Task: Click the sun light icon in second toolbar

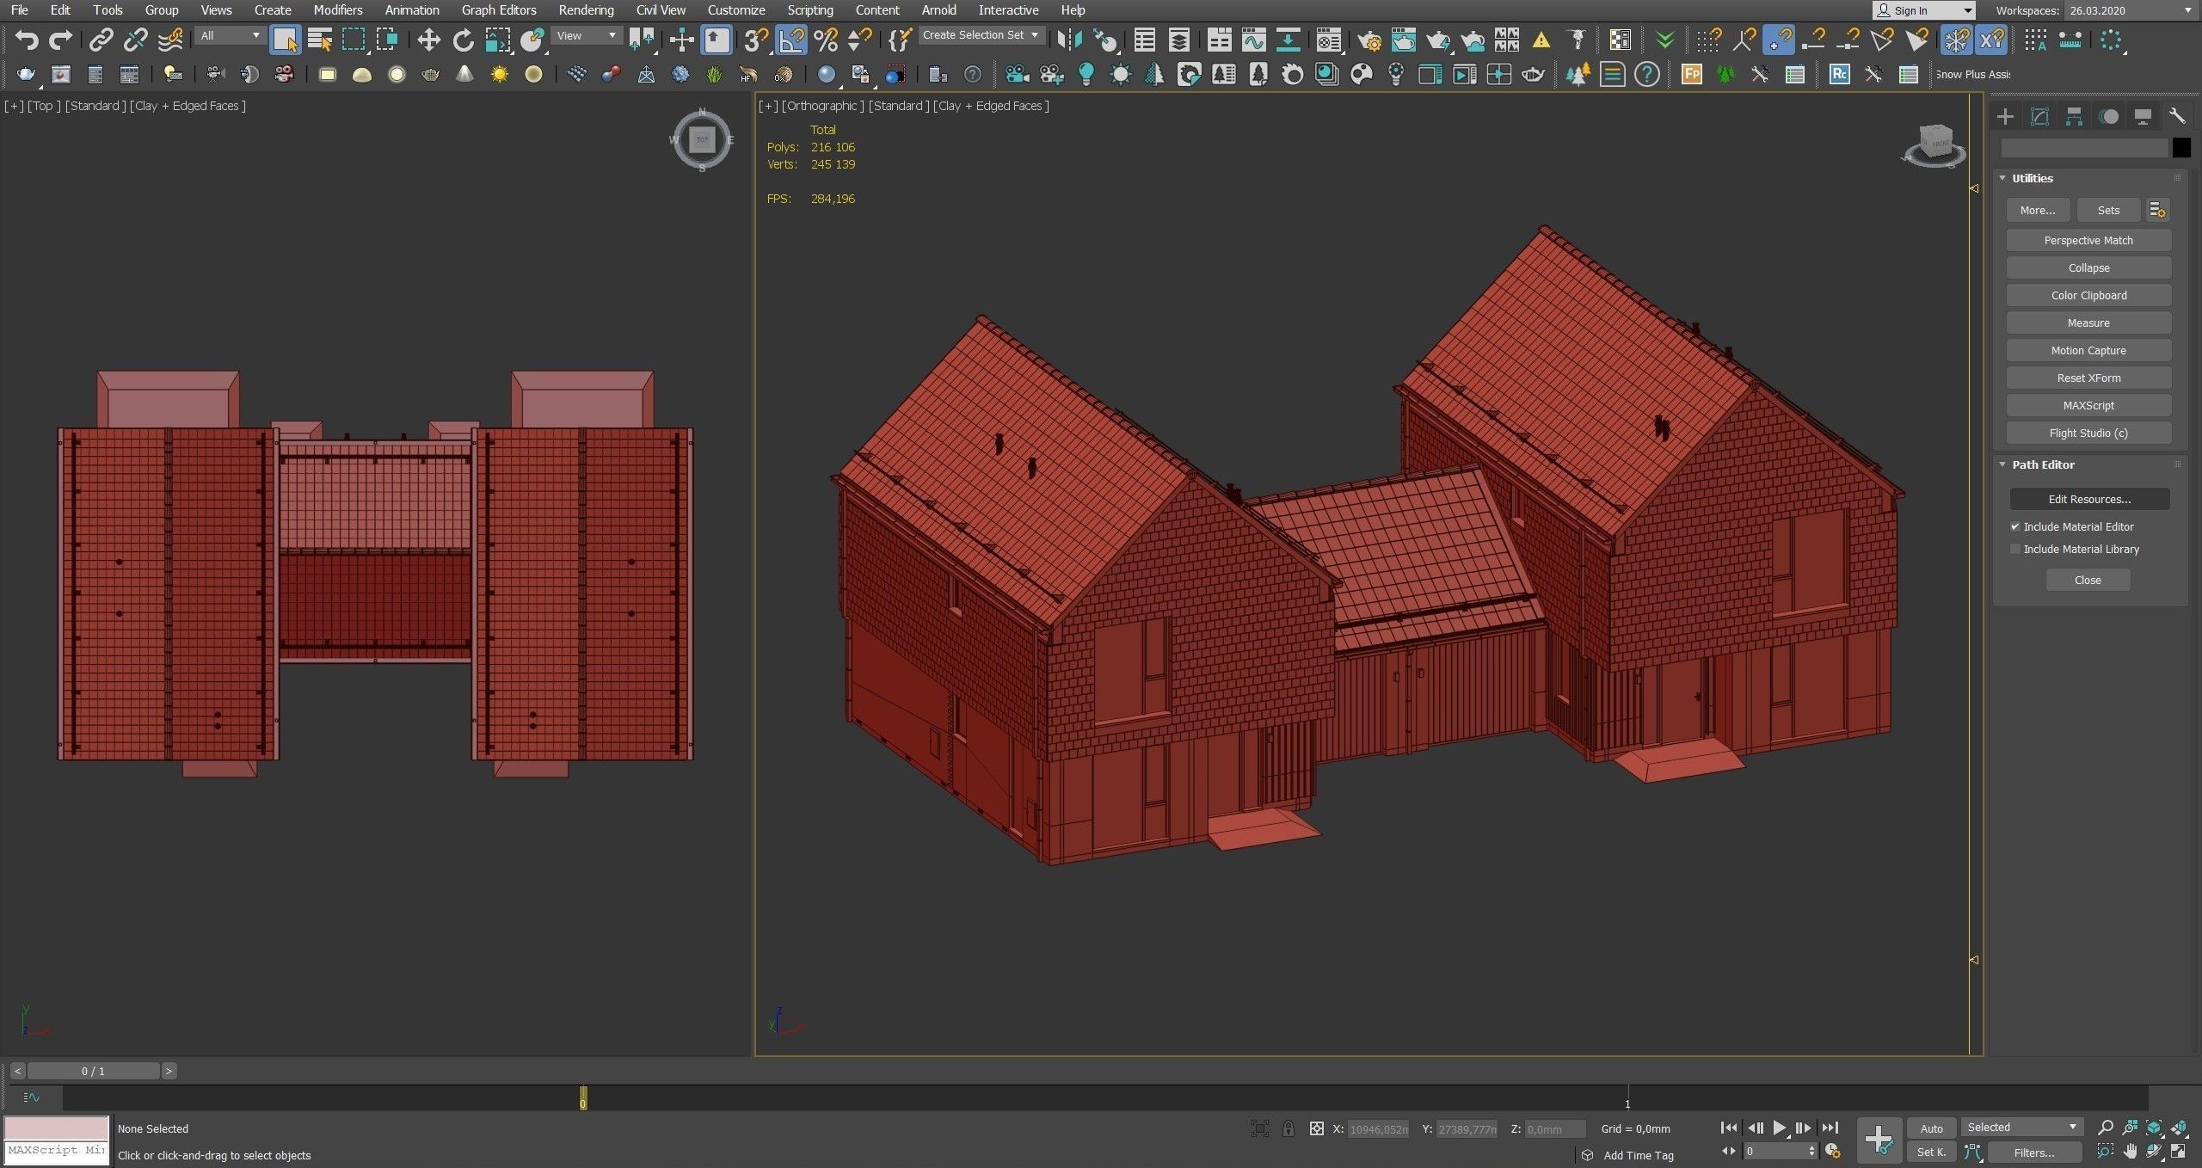Action: coord(499,75)
